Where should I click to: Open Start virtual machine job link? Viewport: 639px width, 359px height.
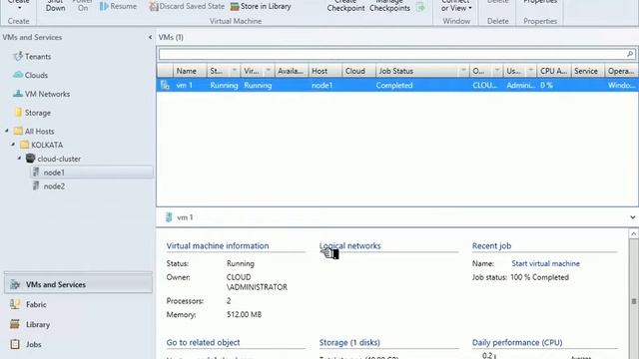(x=546, y=263)
